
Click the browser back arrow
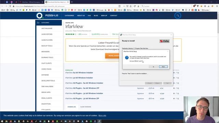click(x=2, y=6)
